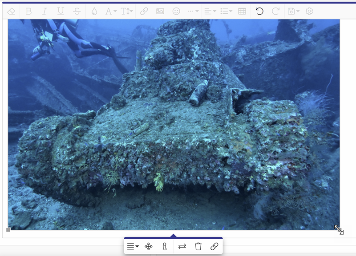Undo the last action
Image resolution: width=356 pixels, height=256 pixels.
coord(259,12)
